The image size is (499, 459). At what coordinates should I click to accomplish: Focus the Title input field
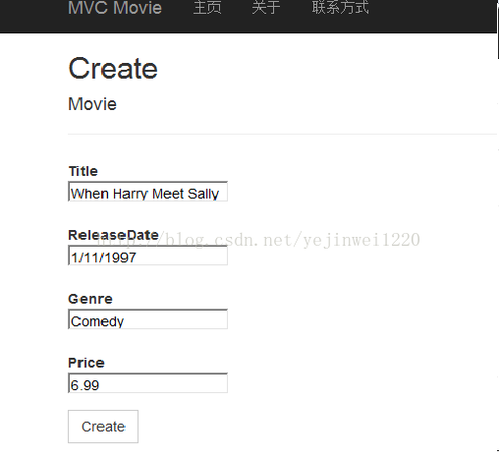147,192
